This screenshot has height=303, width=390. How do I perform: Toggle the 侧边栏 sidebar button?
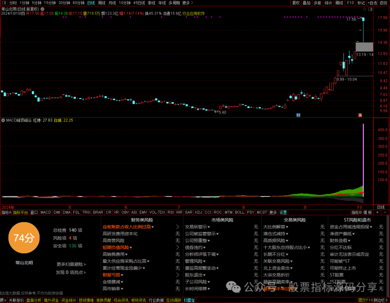pos(381,300)
